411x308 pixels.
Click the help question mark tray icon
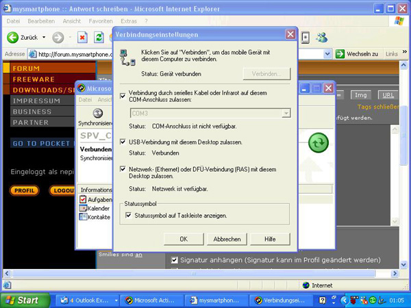(x=323, y=300)
